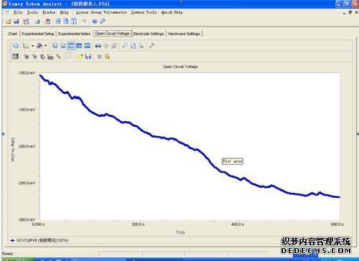
Task: Open the Quick Help menu
Action: coord(172,12)
